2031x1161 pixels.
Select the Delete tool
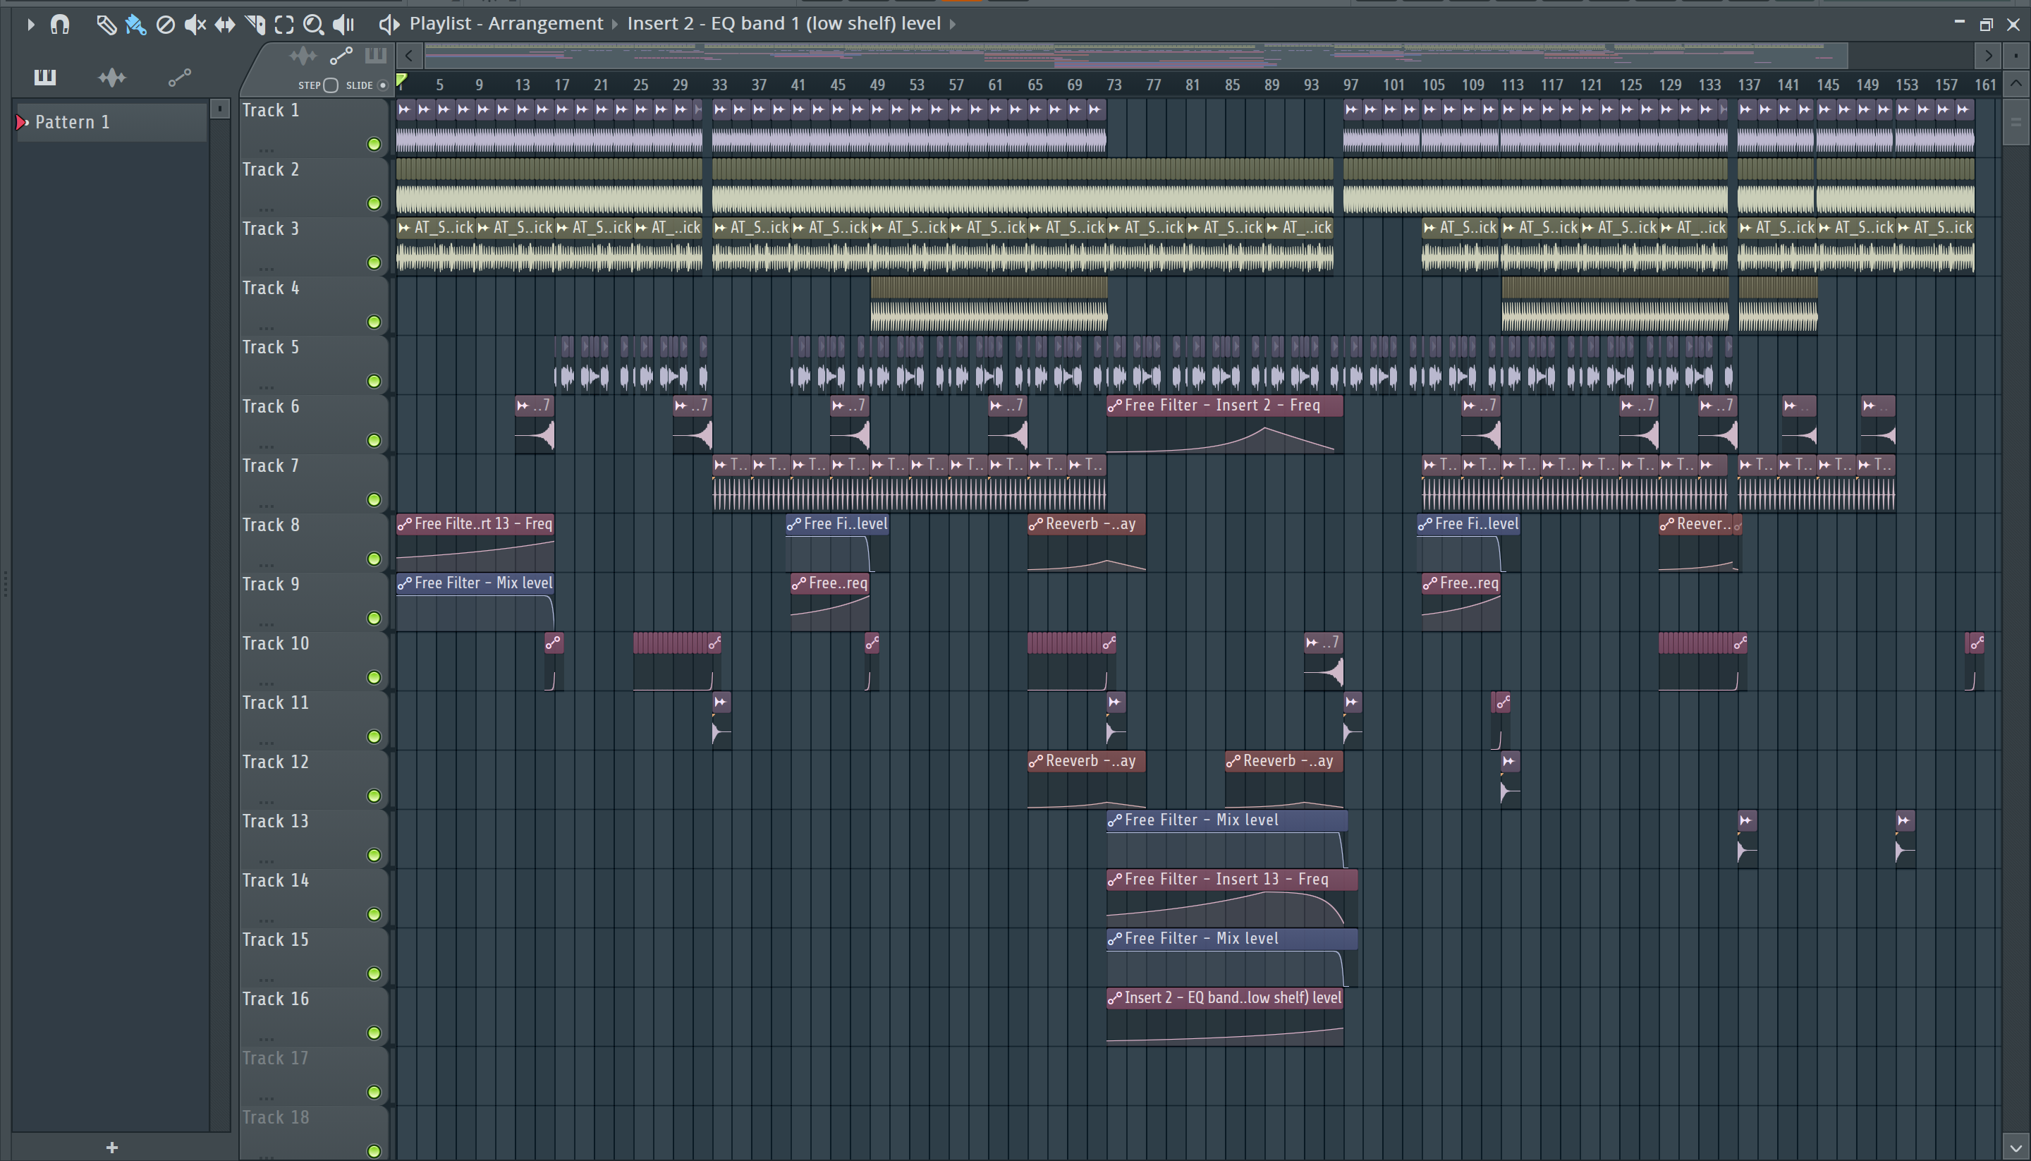165,24
